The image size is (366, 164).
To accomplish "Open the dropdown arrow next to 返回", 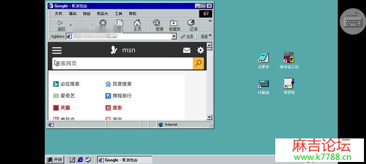I will tap(70, 25).
